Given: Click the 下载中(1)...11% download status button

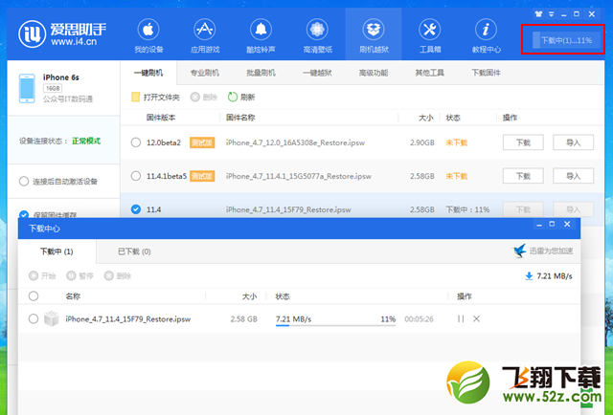Looking at the screenshot, I should click(x=566, y=40).
